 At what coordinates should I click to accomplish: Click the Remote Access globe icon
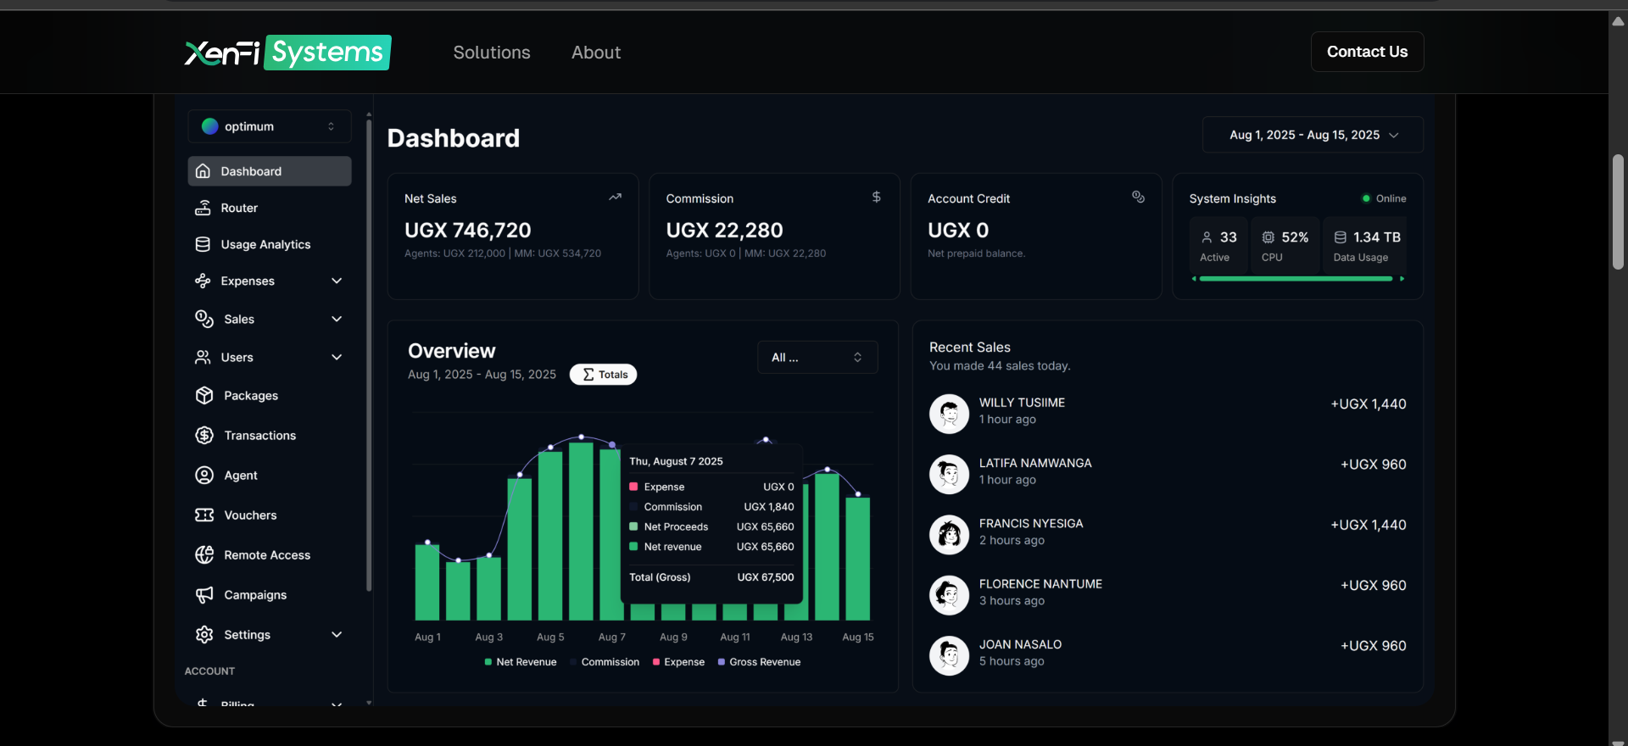(204, 554)
